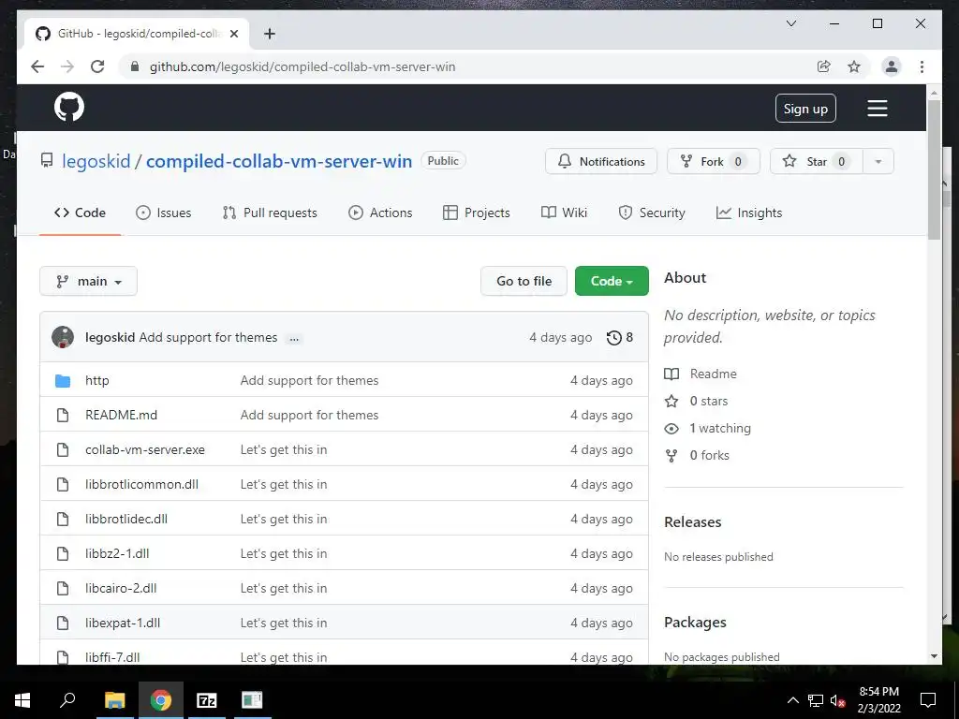This screenshot has width=959, height=719.
Task: Open a new browser tab
Action: 269,34
